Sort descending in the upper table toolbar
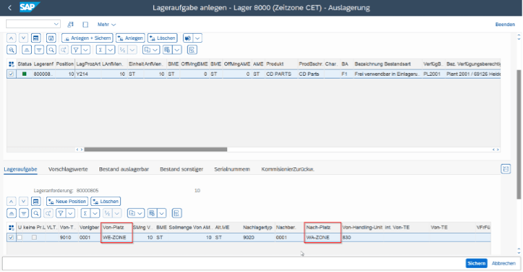523x272 pixels. coord(39,50)
